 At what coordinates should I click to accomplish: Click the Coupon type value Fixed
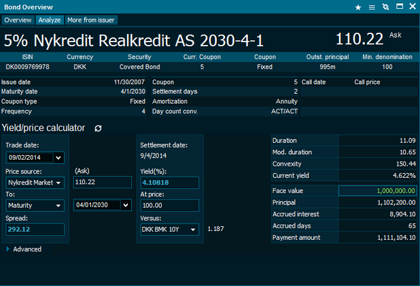pyautogui.click(x=137, y=101)
